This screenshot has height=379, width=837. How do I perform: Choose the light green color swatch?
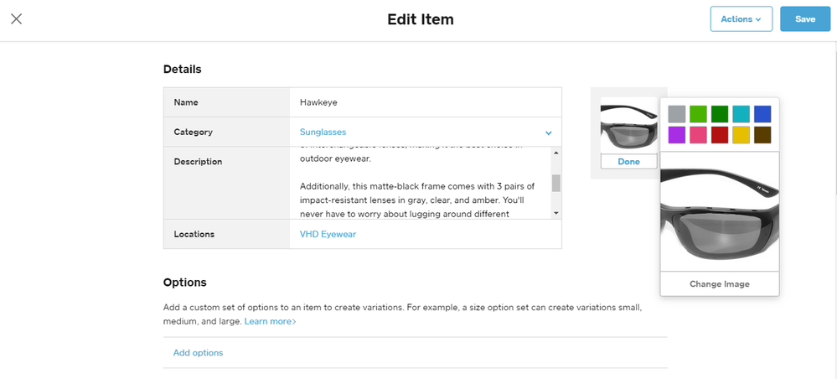coord(698,114)
